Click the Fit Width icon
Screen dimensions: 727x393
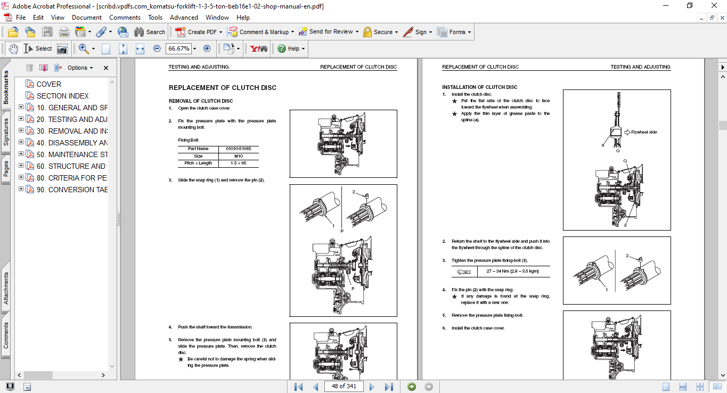click(x=140, y=48)
